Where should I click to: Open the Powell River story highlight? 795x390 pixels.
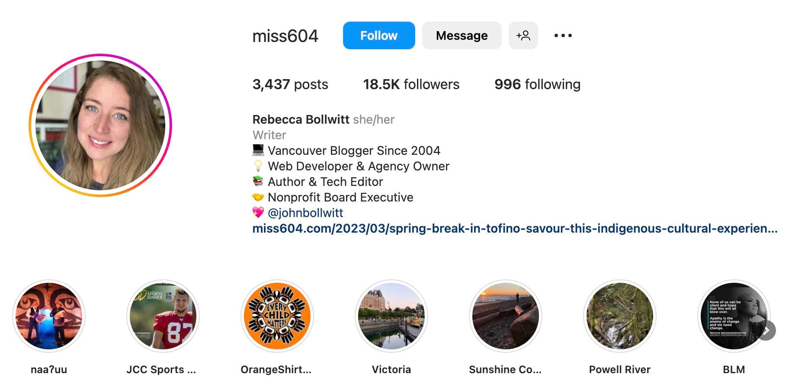click(620, 316)
